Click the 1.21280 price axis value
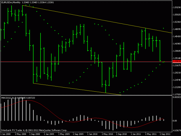 point(177,87)
